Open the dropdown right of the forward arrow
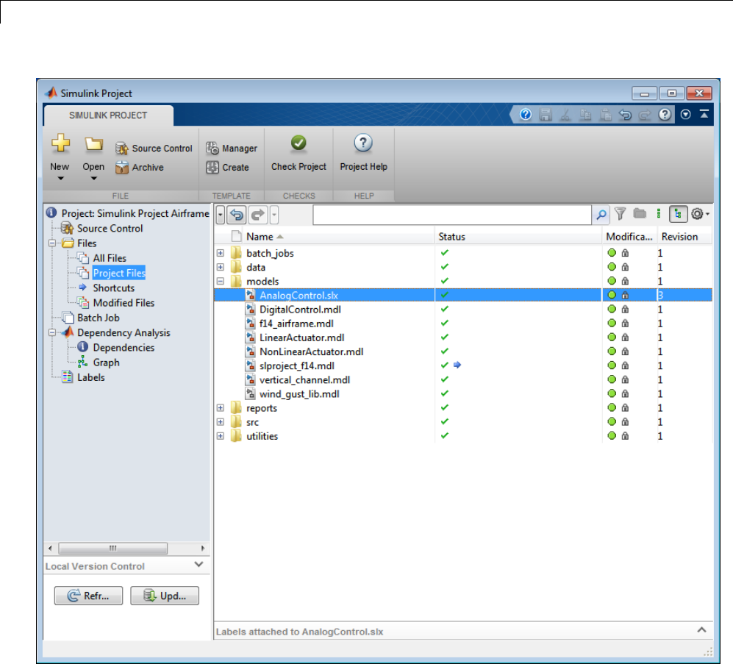This screenshot has height=664, width=733. [x=274, y=215]
